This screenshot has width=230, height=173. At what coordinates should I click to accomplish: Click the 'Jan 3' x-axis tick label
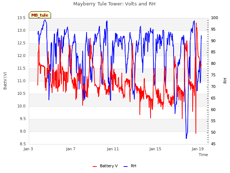(x=28, y=149)
